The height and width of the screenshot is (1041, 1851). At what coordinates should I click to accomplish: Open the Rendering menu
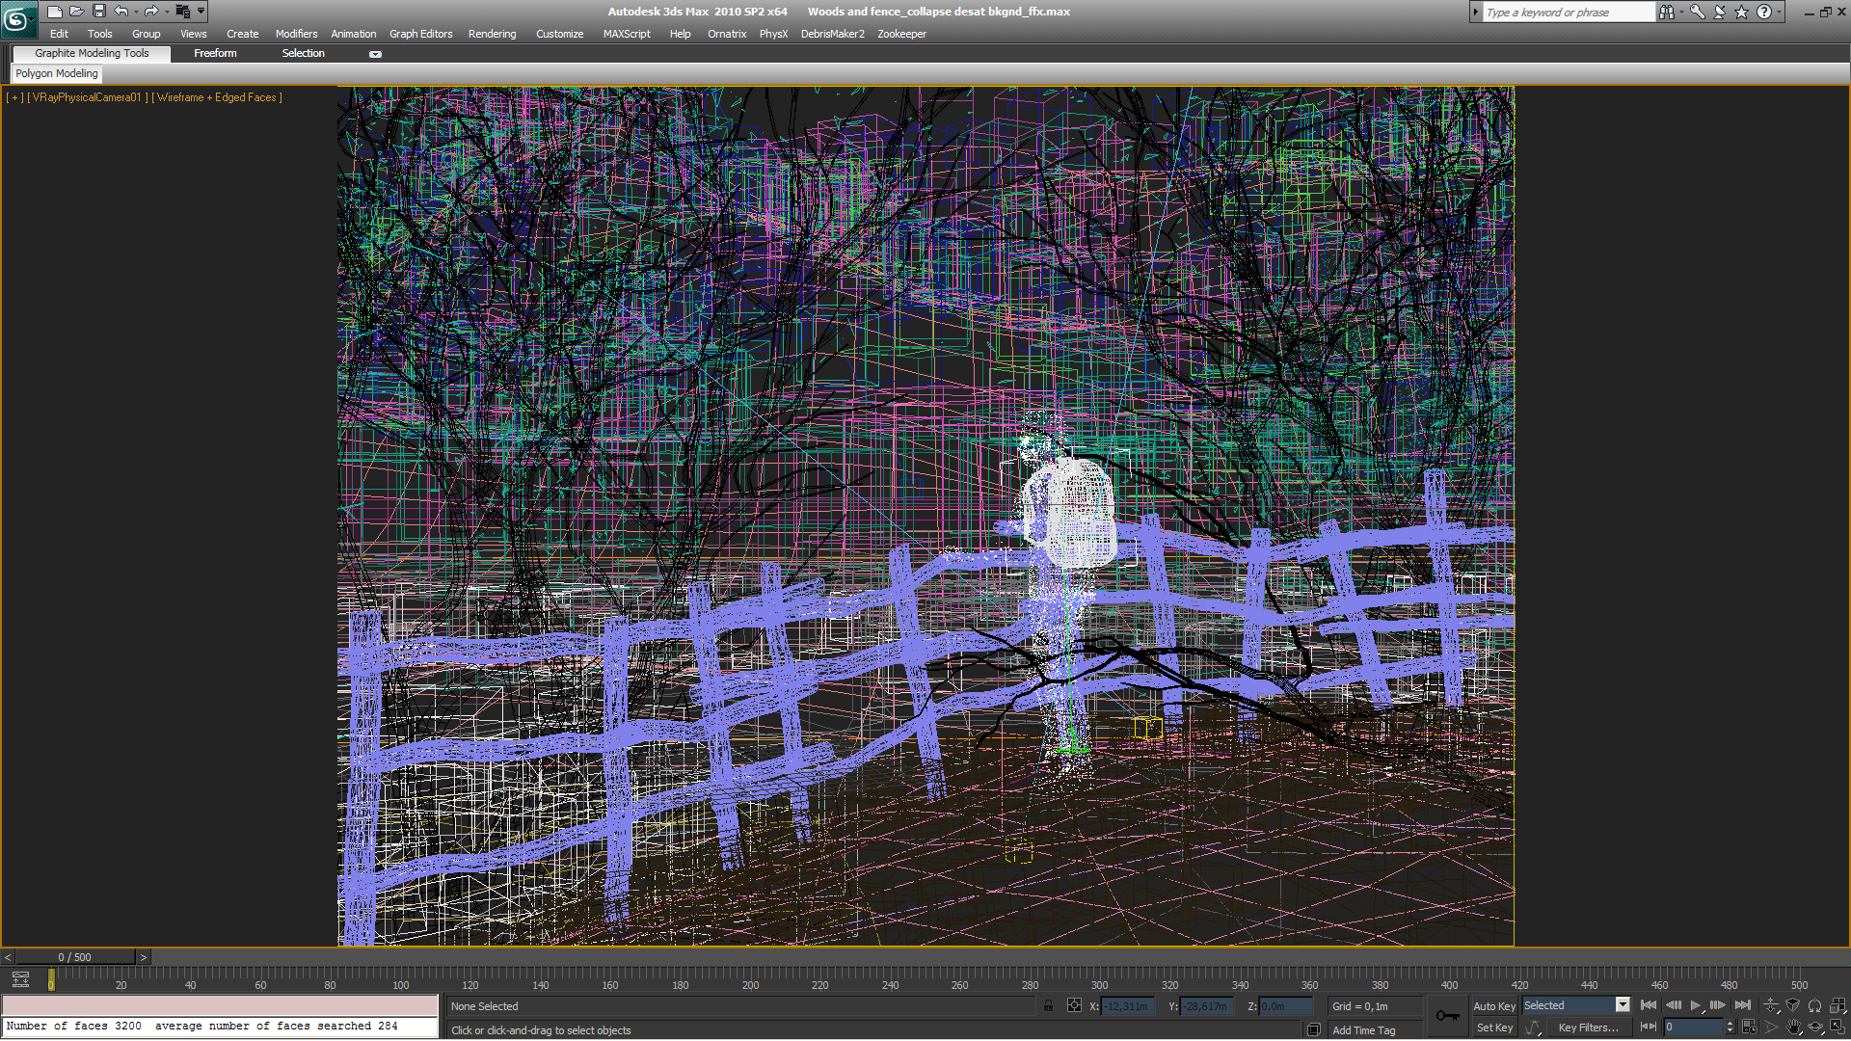tap(492, 34)
